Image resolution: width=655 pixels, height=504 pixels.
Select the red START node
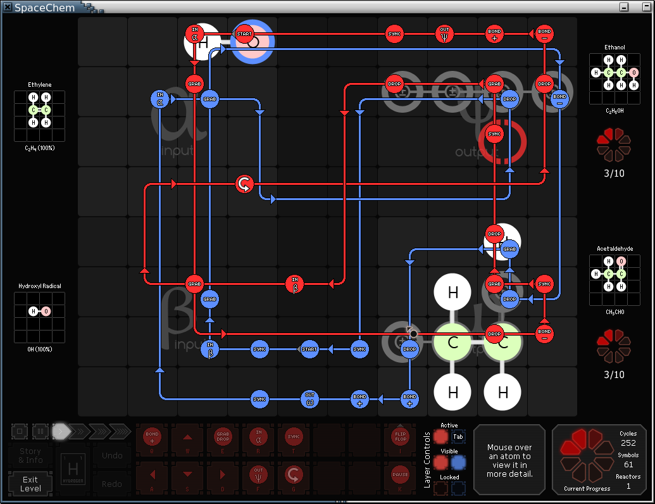(244, 34)
